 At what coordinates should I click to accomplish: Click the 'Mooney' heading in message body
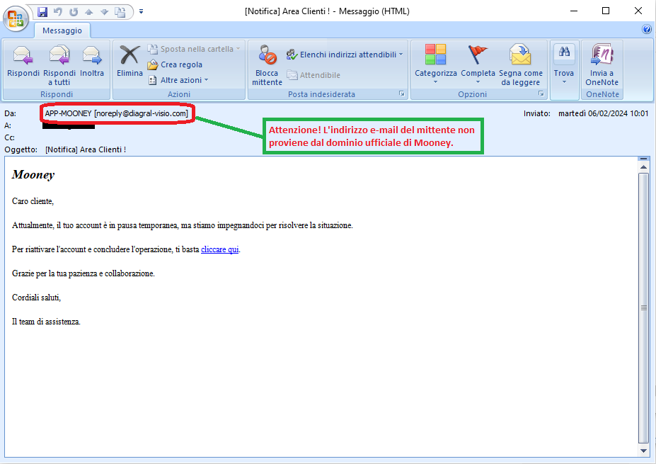(x=33, y=175)
